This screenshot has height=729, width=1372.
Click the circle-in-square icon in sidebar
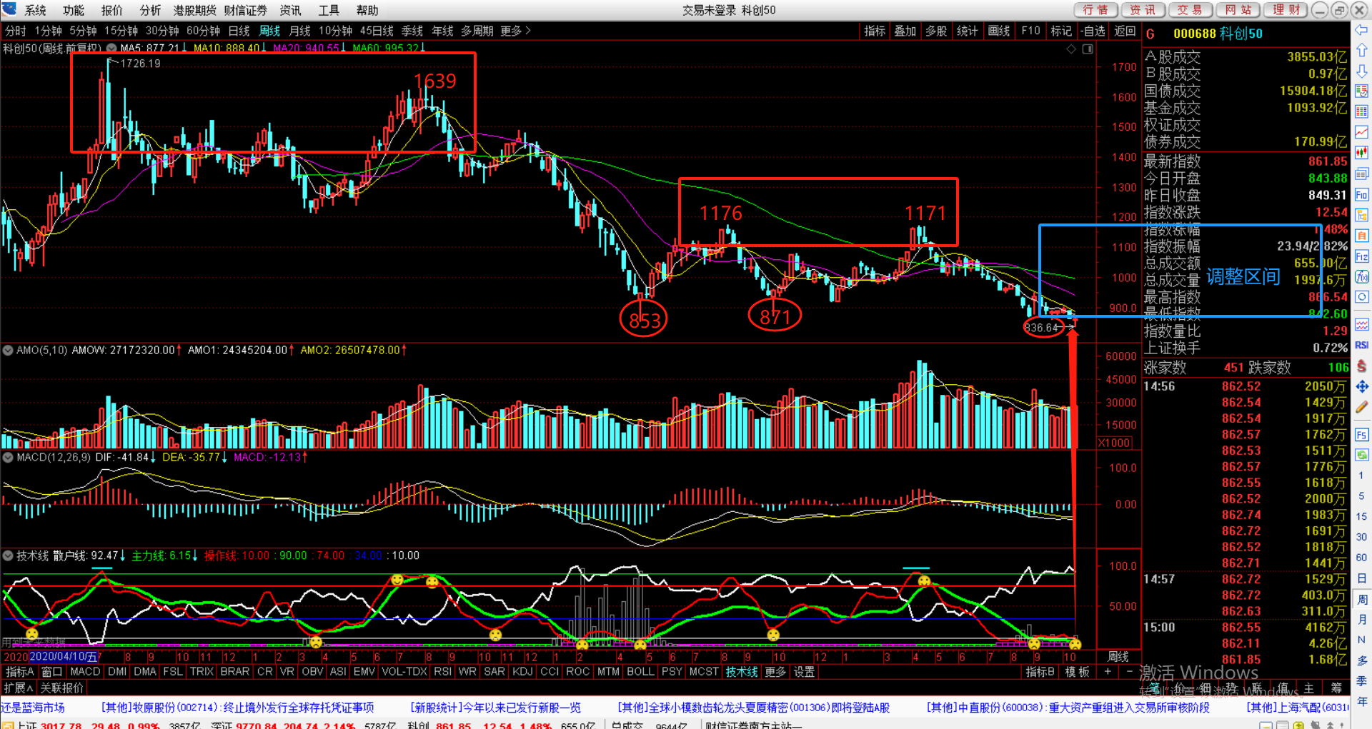click(1362, 297)
